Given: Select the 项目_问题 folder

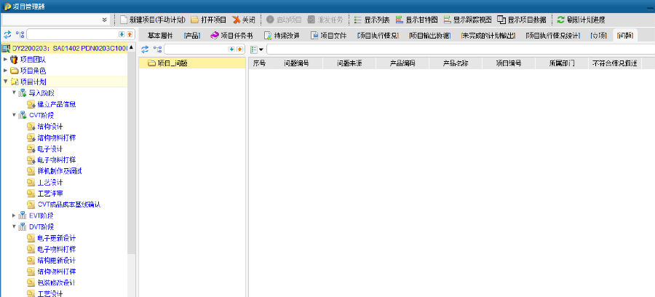Looking at the screenshot, I should [x=192, y=63].
